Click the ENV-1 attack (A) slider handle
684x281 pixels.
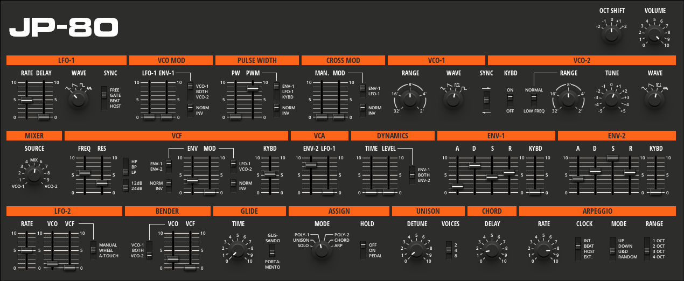click(x=457, y=187)
